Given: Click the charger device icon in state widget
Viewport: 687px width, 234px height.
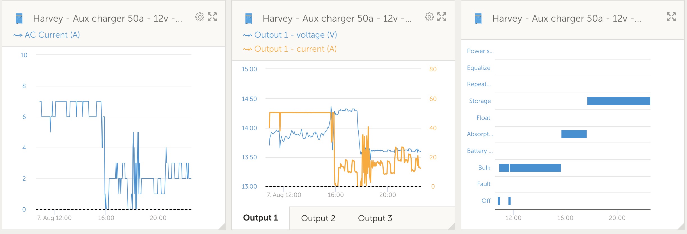Looking at the screenshot, I should tap(478, 19).
